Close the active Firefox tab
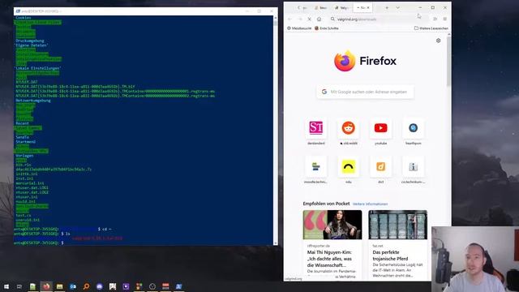 point(368,7)
